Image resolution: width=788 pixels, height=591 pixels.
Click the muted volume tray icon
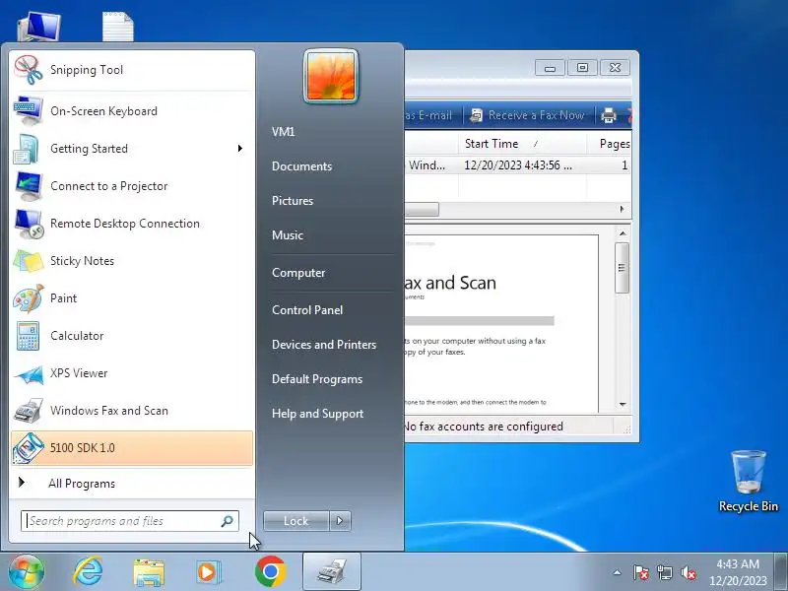[x=689, y=572]
